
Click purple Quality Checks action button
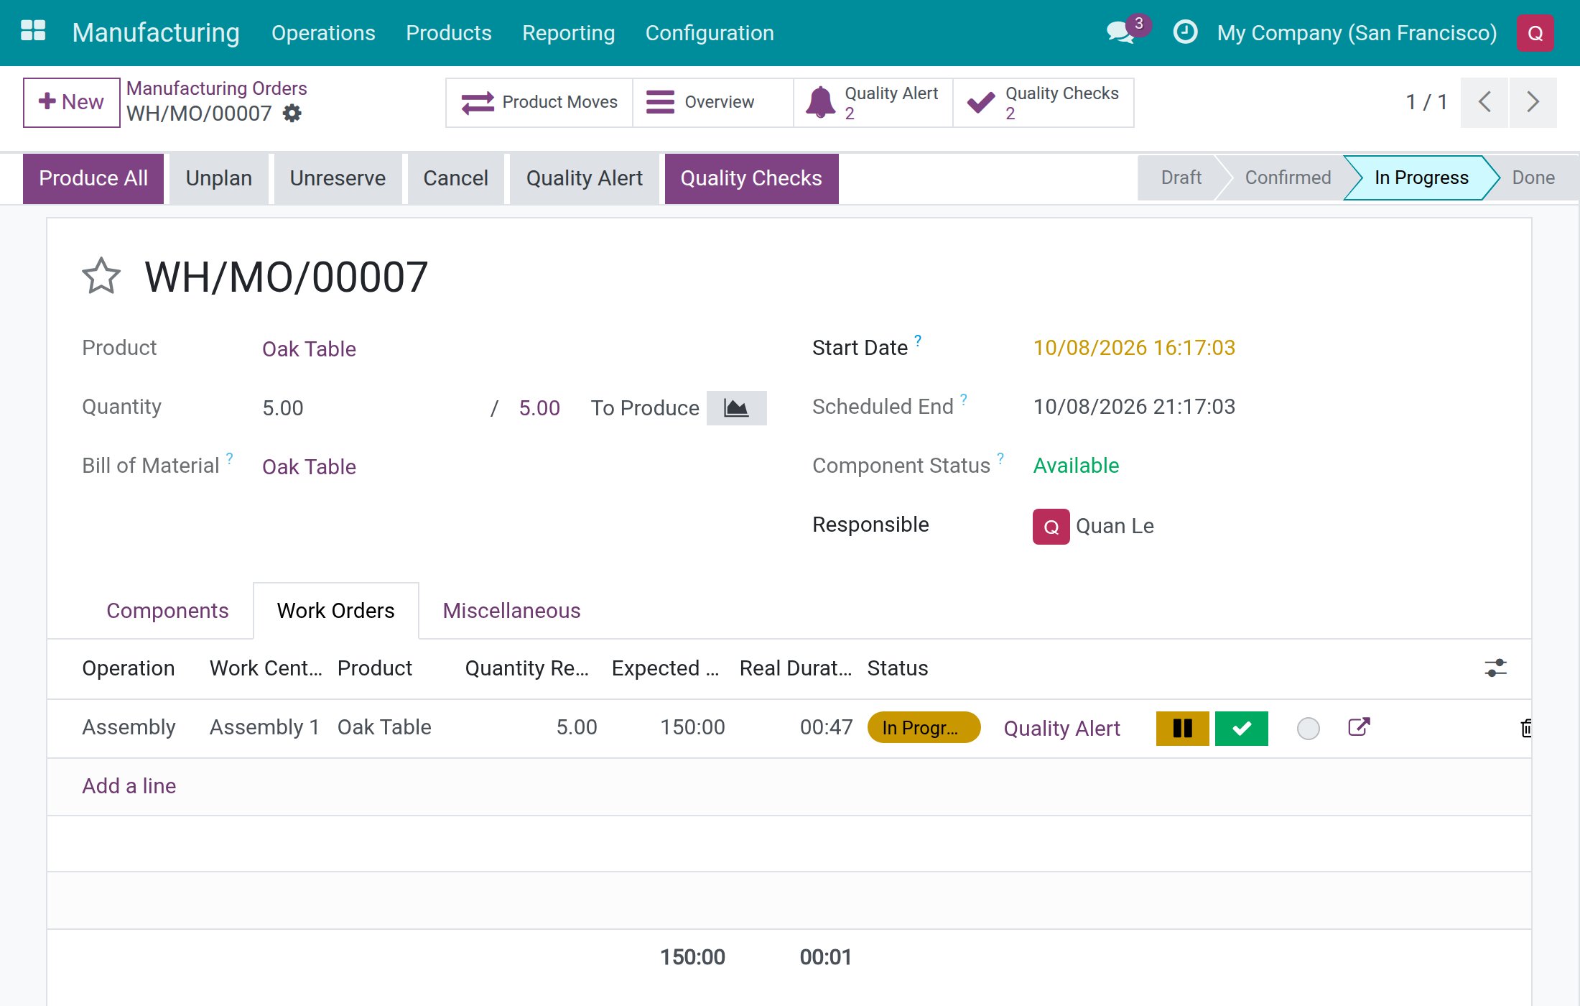[751, 178]
